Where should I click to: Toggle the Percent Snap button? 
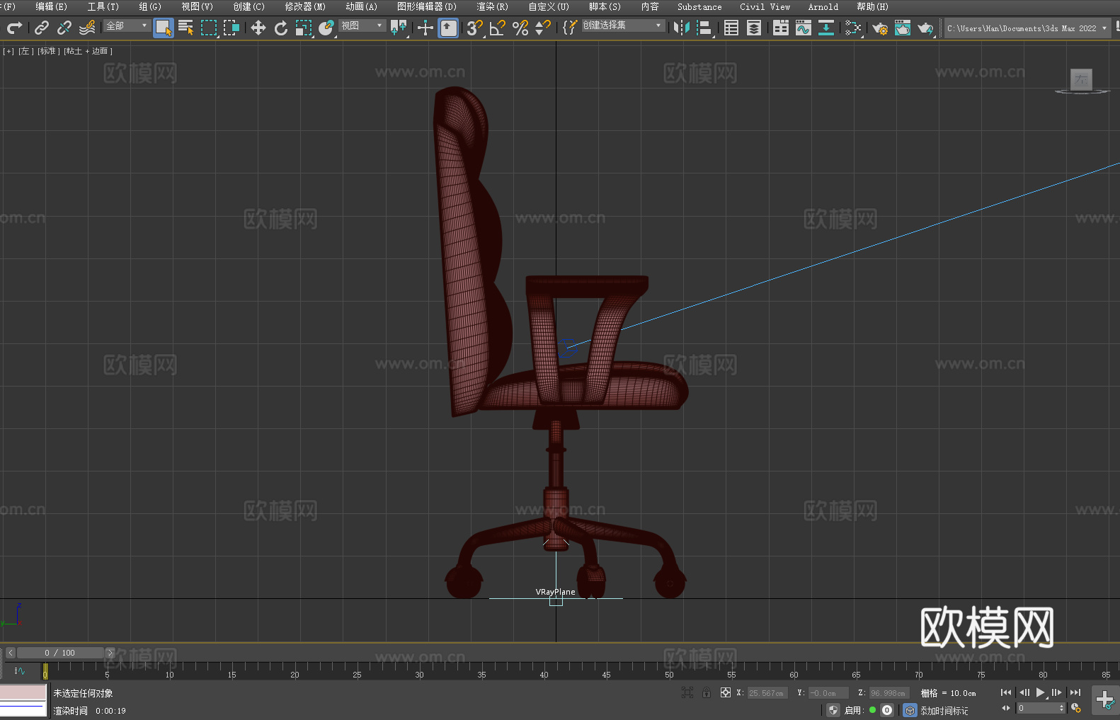coord(520,28)
